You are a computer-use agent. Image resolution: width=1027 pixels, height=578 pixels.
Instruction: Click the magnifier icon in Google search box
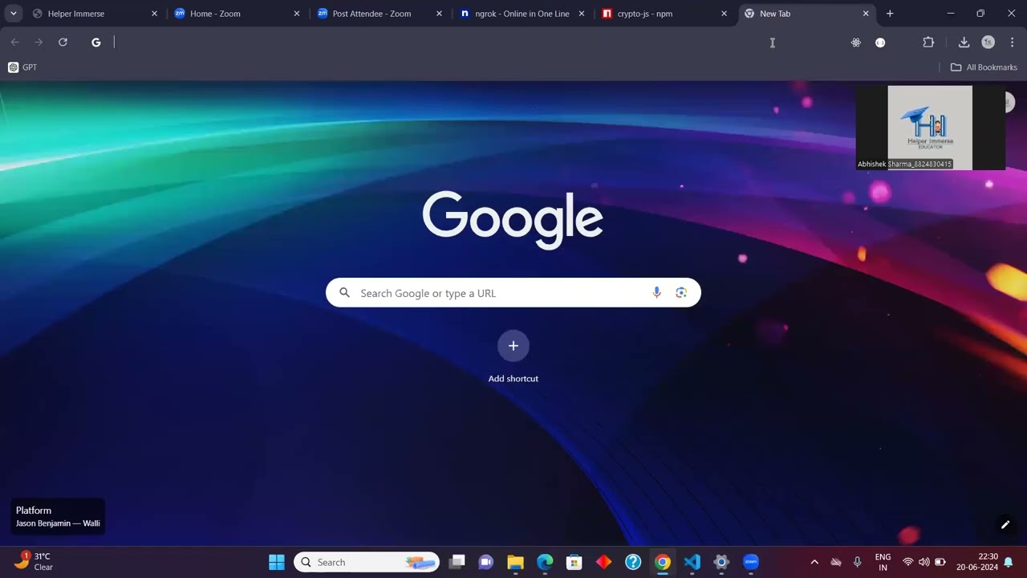coord(344,293)
